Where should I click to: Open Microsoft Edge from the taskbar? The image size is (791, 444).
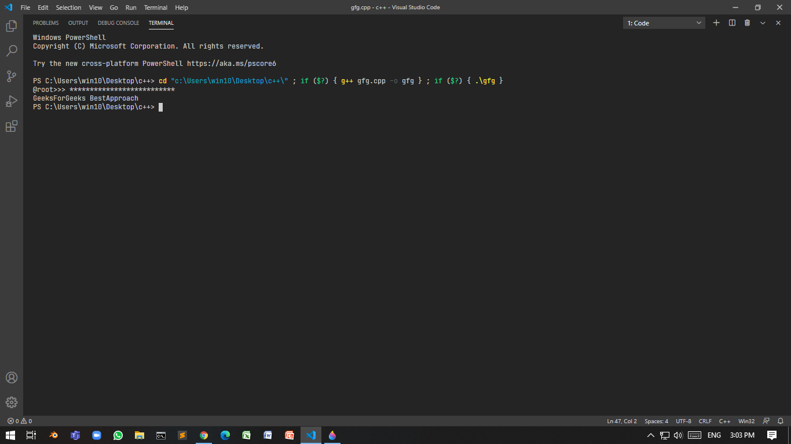(x=225, y=435)
